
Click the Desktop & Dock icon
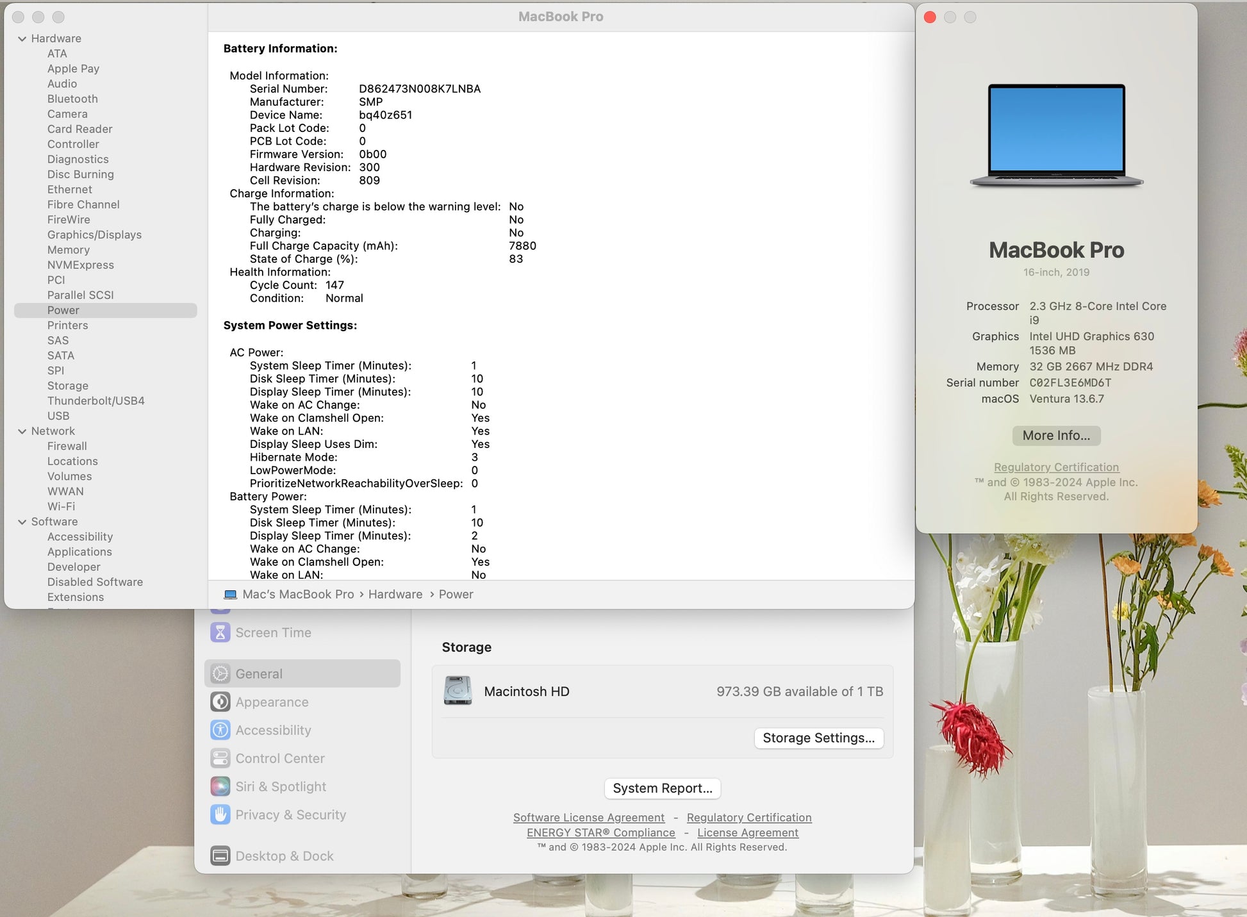pos(220,855)
